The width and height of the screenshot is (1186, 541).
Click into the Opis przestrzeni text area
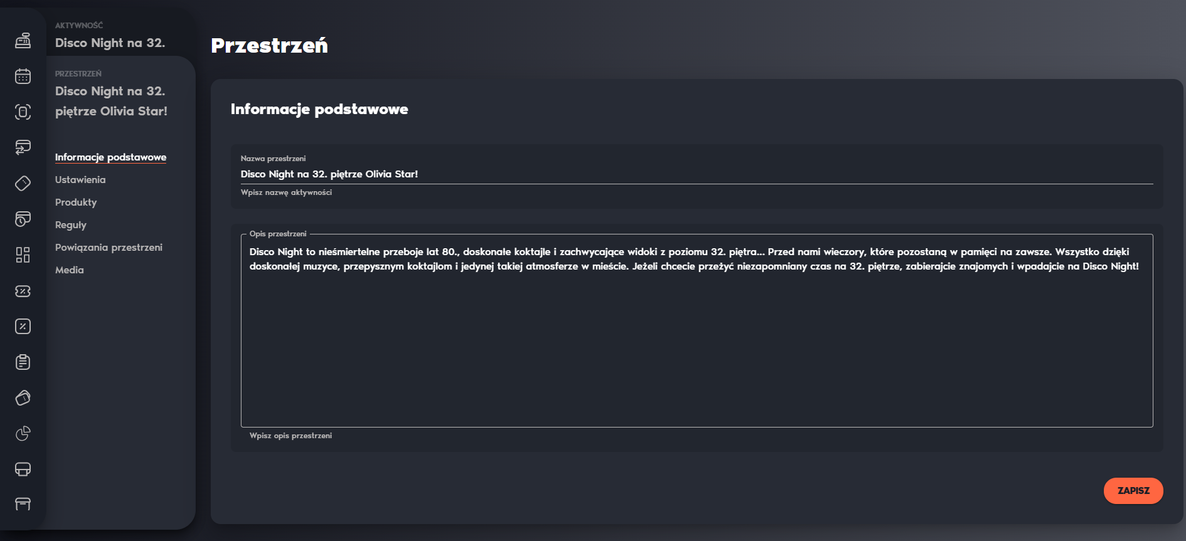(x=697, y=331)
